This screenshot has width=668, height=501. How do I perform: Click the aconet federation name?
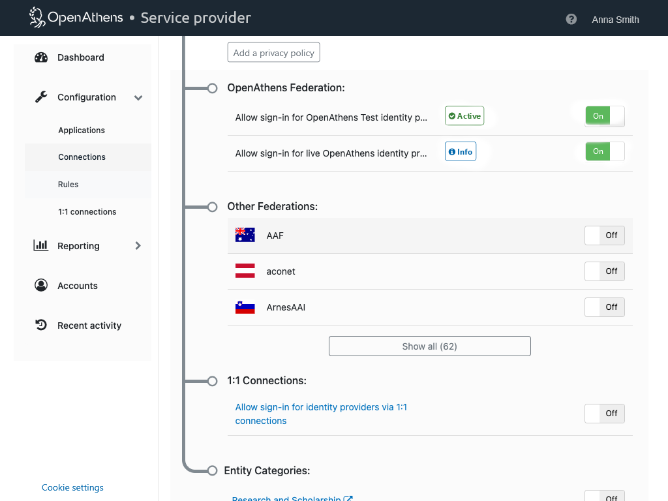pyautogui.click(x=281, y=271)
